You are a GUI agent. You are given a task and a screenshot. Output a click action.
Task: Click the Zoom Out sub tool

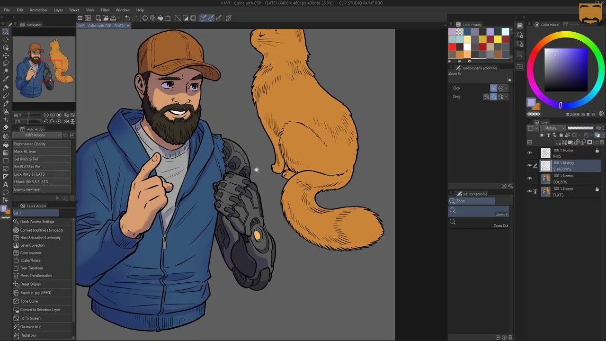479,222
